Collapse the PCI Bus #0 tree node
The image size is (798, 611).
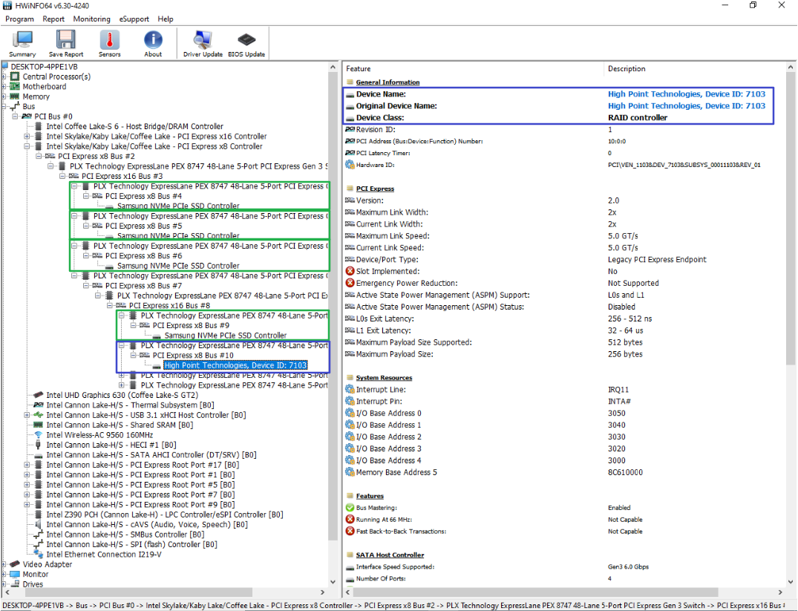(x=16, y=116)
